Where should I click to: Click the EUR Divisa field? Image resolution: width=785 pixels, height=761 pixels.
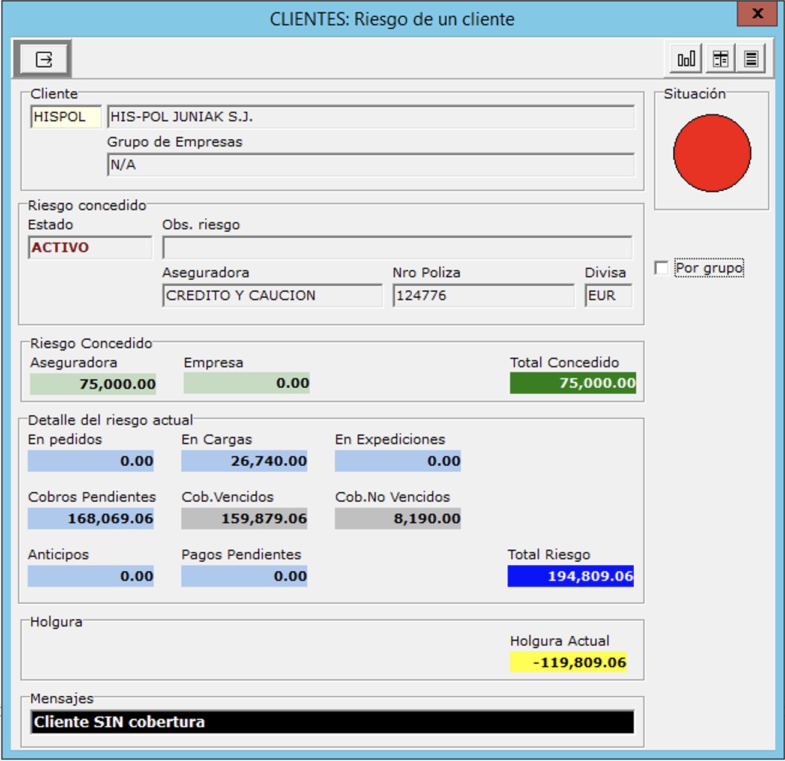[x=608, y=296]
